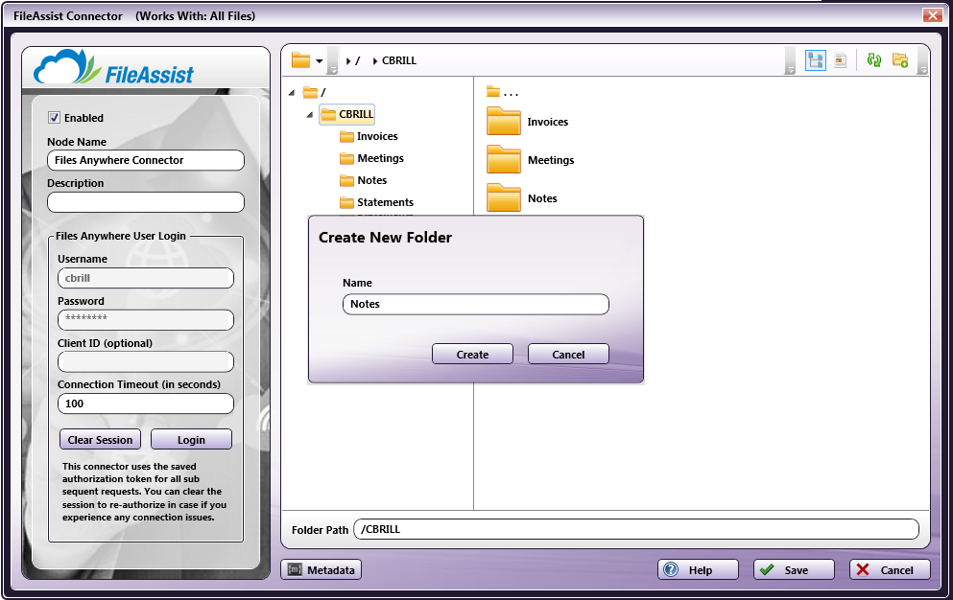
Task: Click the Login button
Action: [x=191, y=440]
